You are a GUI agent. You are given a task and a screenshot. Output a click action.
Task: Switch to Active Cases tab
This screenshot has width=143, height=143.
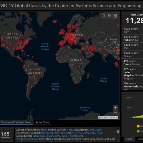point(42,122)
